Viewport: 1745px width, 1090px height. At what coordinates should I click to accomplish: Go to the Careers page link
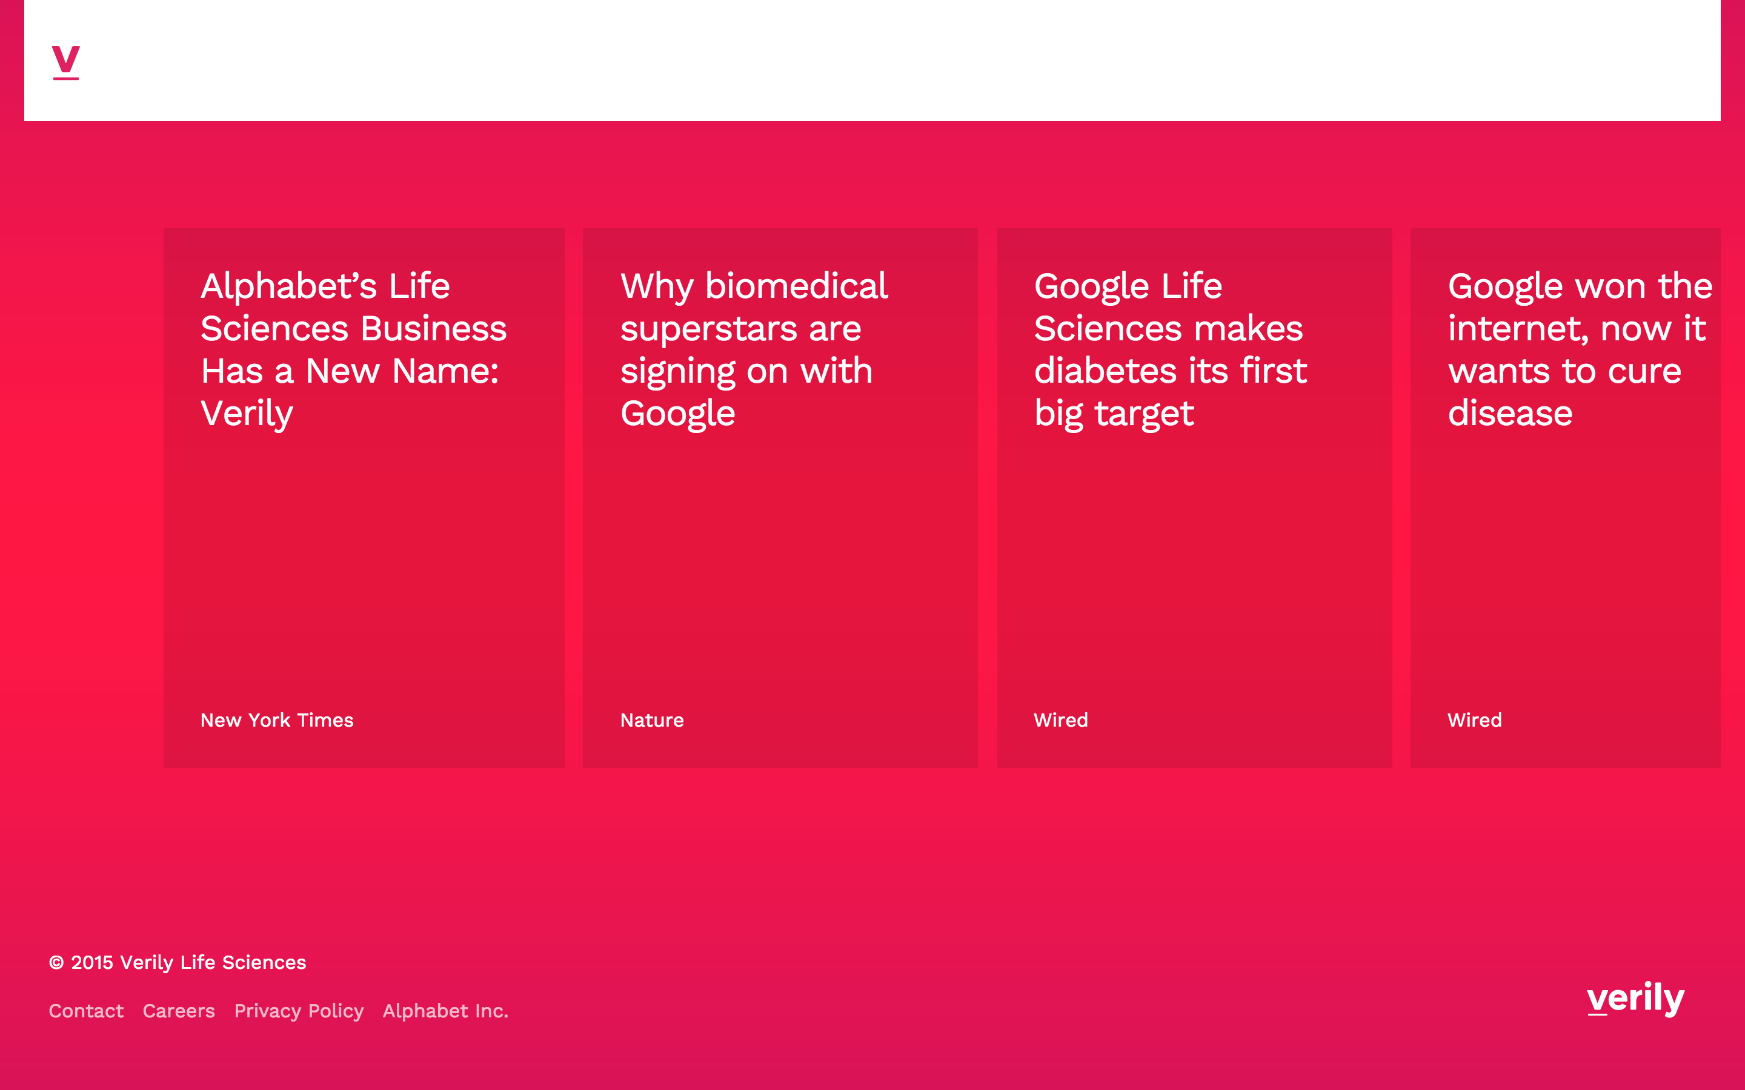click(179, 1011)
